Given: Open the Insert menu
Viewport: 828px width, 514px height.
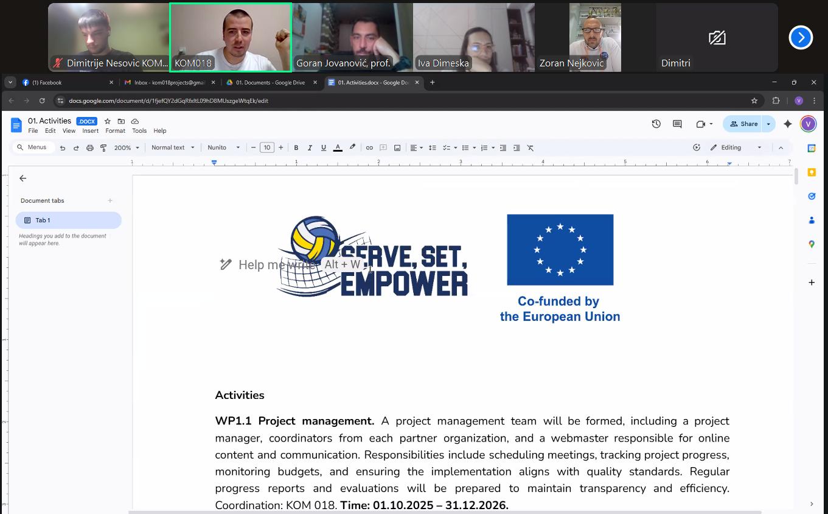Looking at the screenshot, I should (x=90, y=131).
